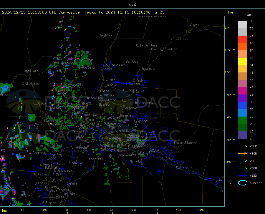Click the white VBCP arrow legend icon
Screen dimensions: 265x214
(243, 146)
